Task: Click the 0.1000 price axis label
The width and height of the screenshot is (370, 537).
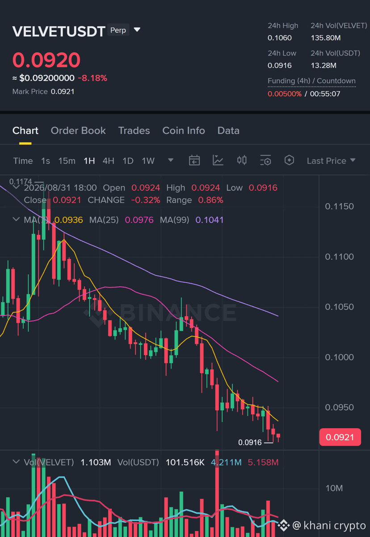Action: [339, 357]
